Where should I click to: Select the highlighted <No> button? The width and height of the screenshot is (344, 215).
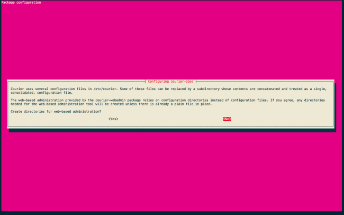(x=227, y=119)
